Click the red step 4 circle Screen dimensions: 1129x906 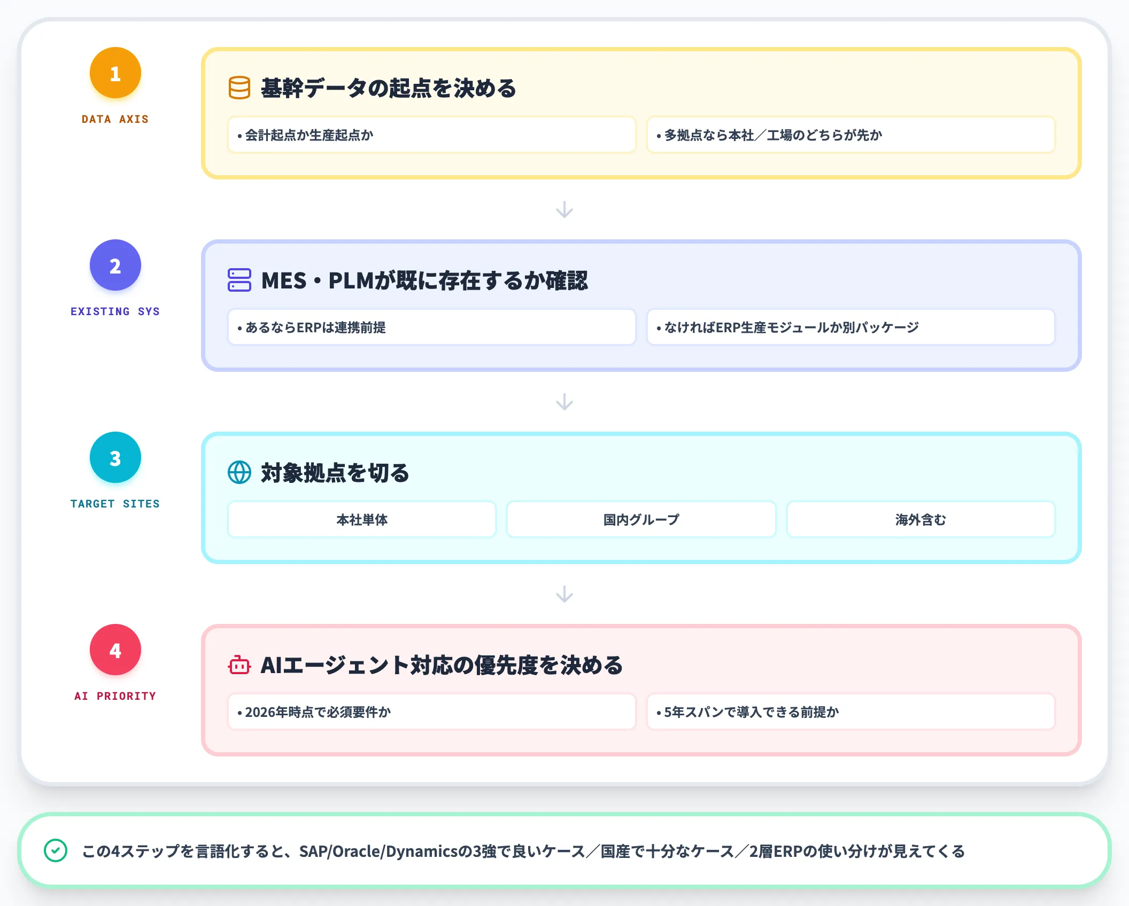115,650
